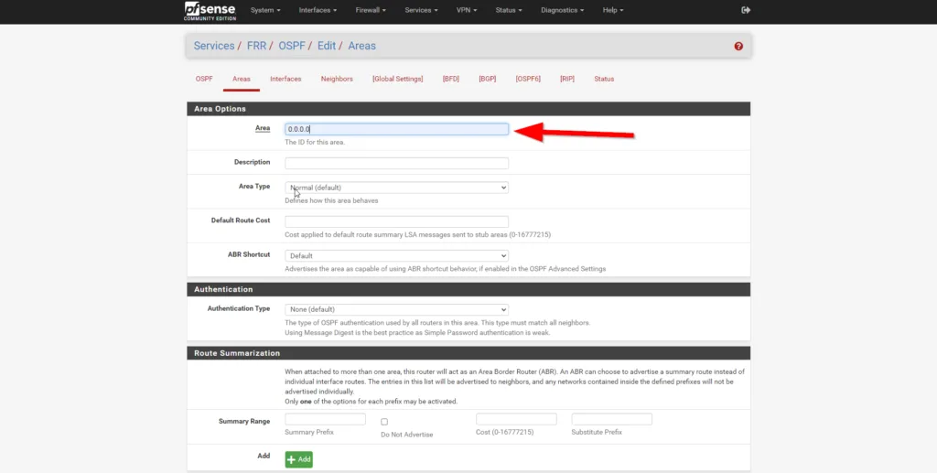Open the Firewall menu

[x=371, y=10]
